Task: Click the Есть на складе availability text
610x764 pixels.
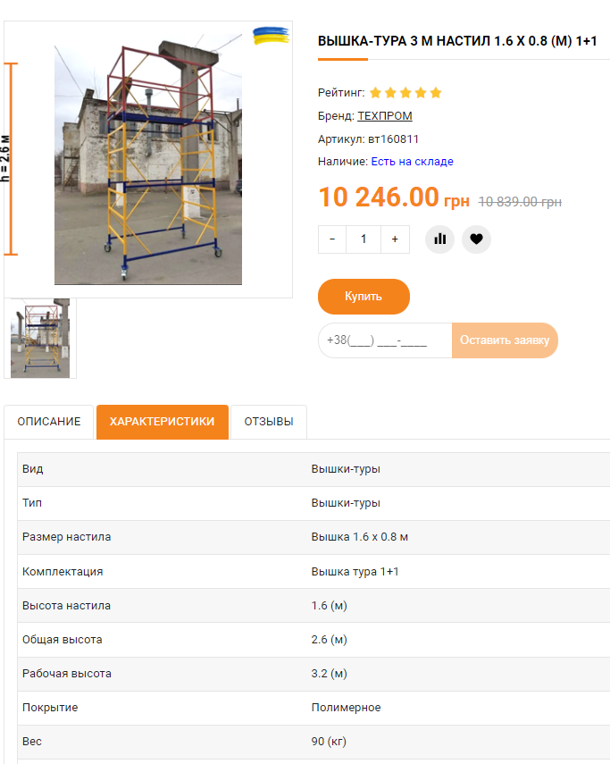Action: (x=412, y=161)
